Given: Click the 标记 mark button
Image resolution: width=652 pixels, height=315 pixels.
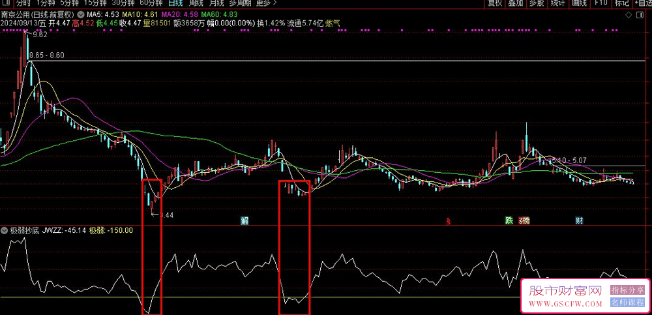Looking at the screenshot, I should click(621, 3).
